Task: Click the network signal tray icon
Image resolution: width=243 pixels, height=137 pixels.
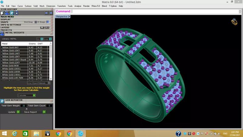Action: coord(211,134)
